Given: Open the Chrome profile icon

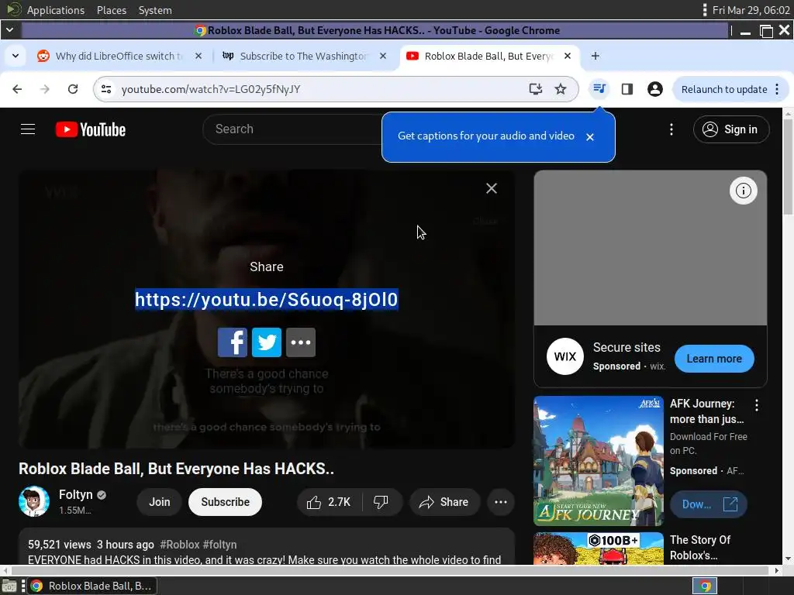Looking at the screenshot, I should click(655, 89).
